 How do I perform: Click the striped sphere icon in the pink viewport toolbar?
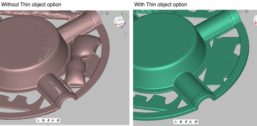[58, 120]
